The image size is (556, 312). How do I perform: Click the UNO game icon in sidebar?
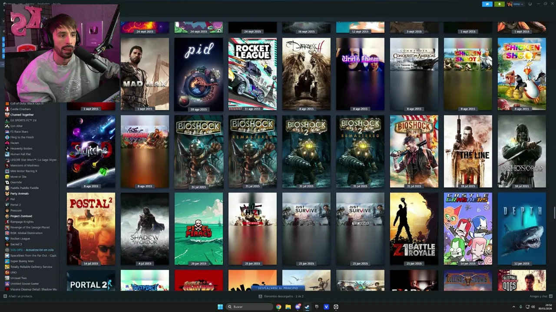pos(7,273)
